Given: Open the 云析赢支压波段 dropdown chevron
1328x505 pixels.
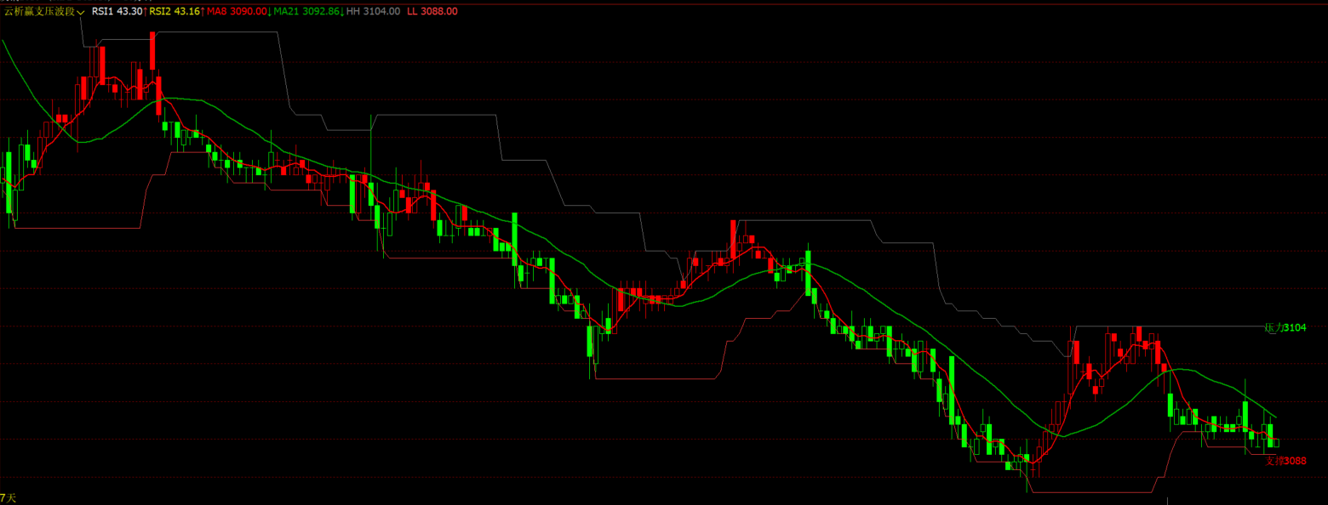Looking at the screenshot, I should pyautogui.click(x=81, y=12).
